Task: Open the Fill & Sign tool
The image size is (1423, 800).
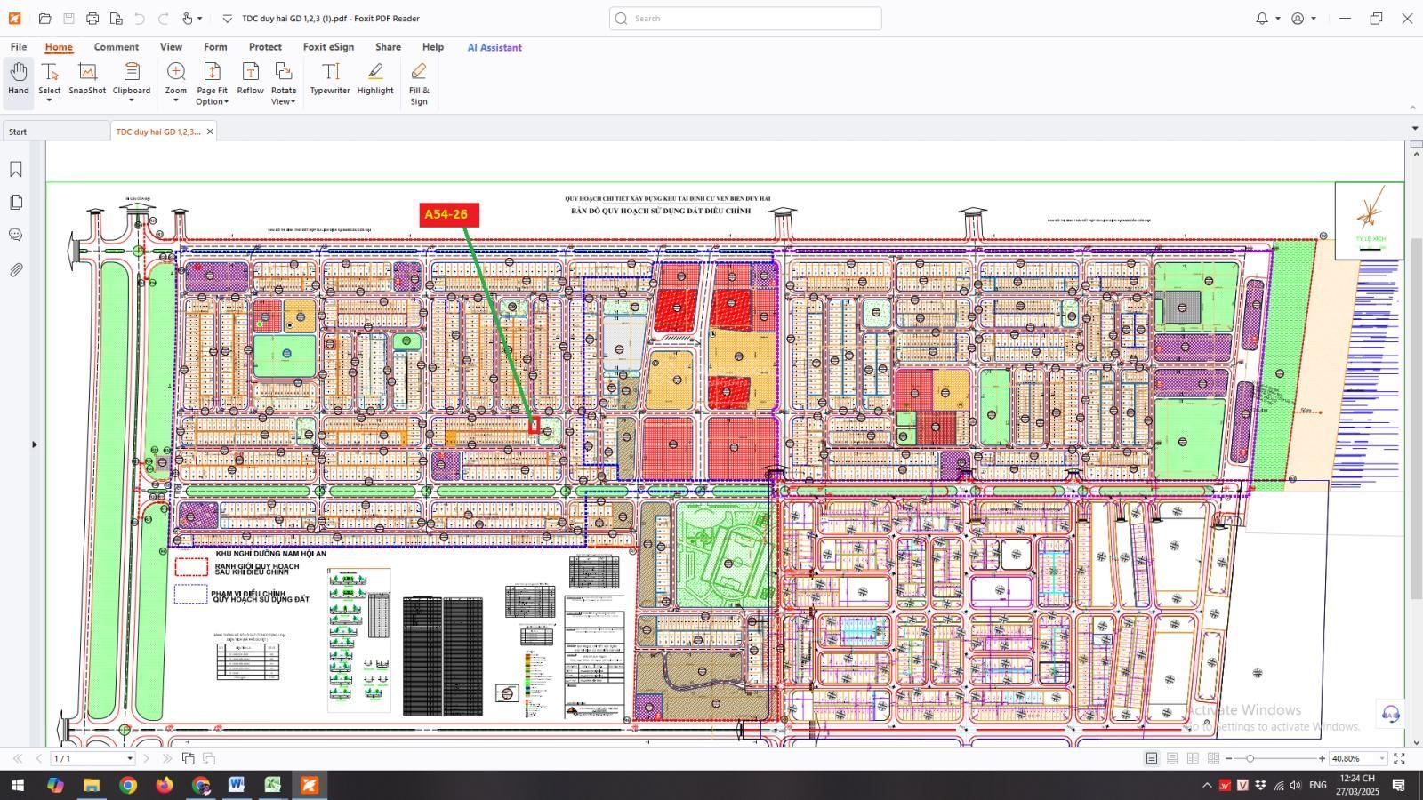Action: pos(419,72)
